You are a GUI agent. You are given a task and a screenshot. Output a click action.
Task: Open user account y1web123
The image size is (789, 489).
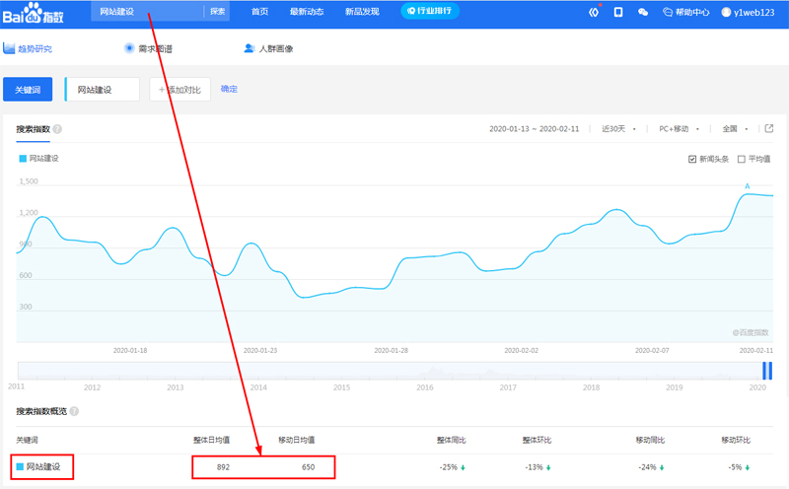(x=748, y=12)
